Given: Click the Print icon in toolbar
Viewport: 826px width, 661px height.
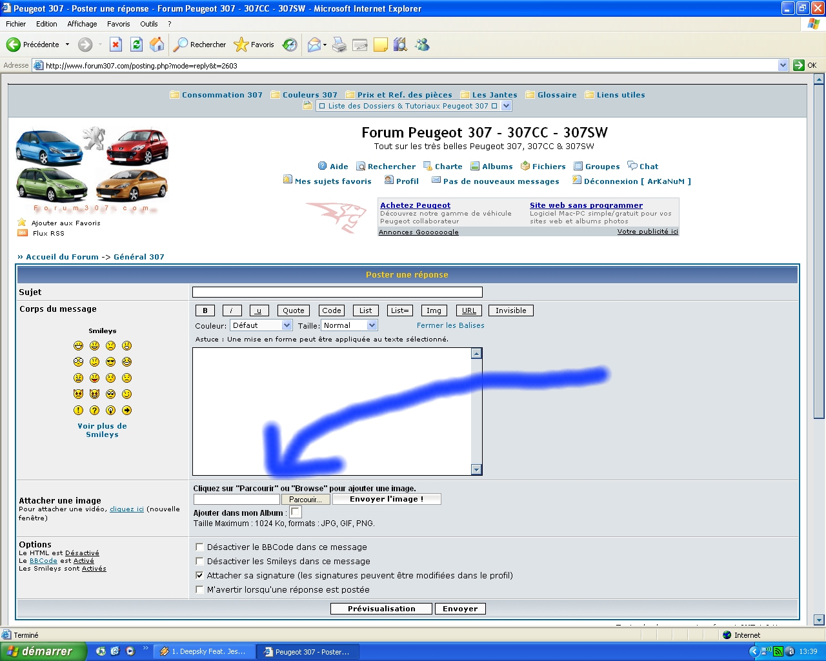Looking at the screenshot, I should (x=339, y=45).
